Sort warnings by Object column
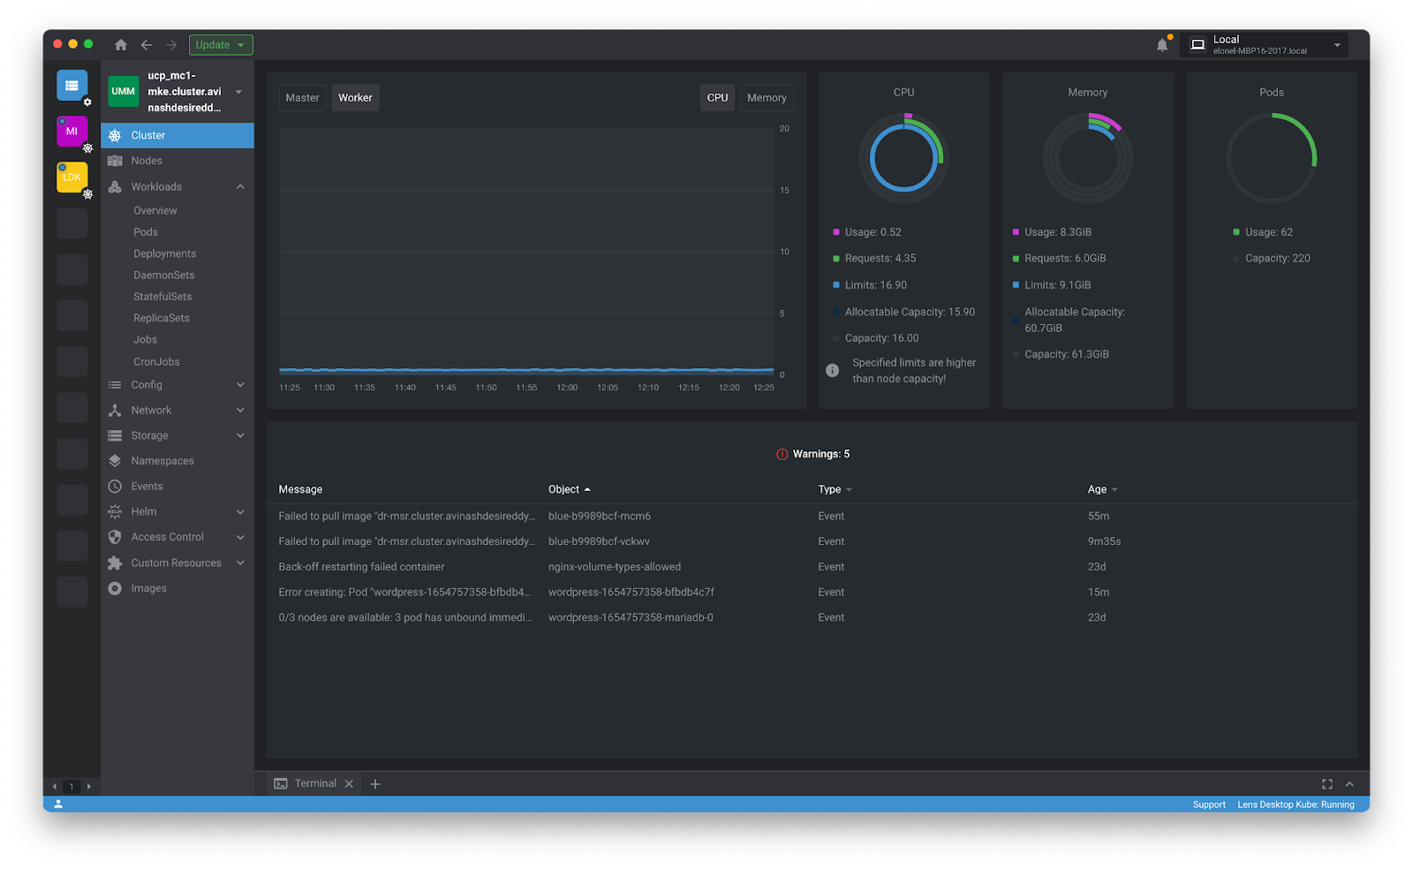Image resolution: width=1413 pixels, height=869 pixels. pos(569,490)
